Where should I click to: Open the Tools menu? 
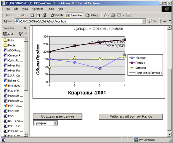tap(51, 9)
